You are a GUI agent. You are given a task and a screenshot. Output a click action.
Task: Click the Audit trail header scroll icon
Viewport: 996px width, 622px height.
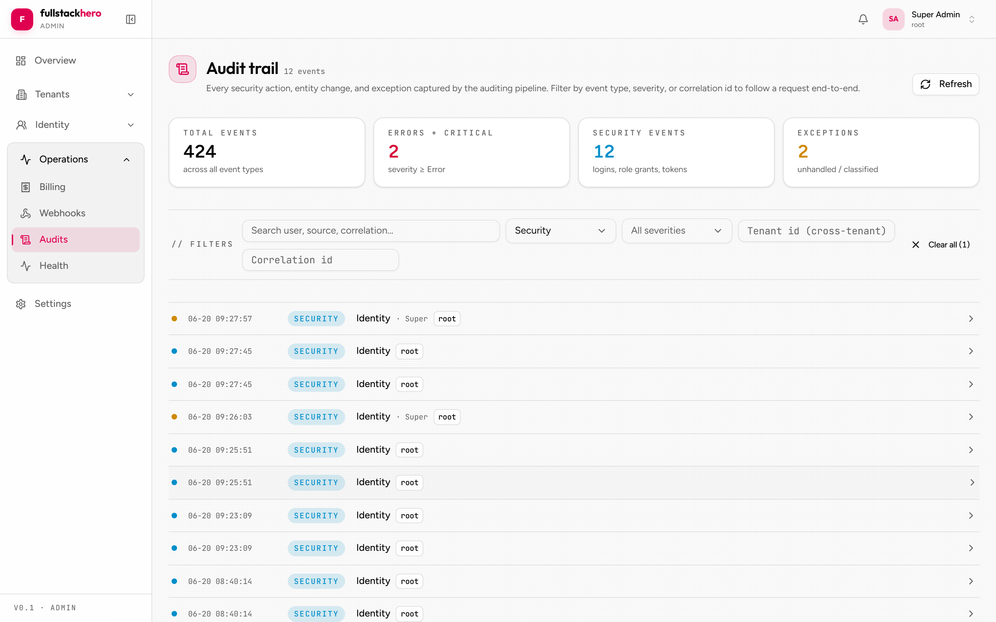182,69
